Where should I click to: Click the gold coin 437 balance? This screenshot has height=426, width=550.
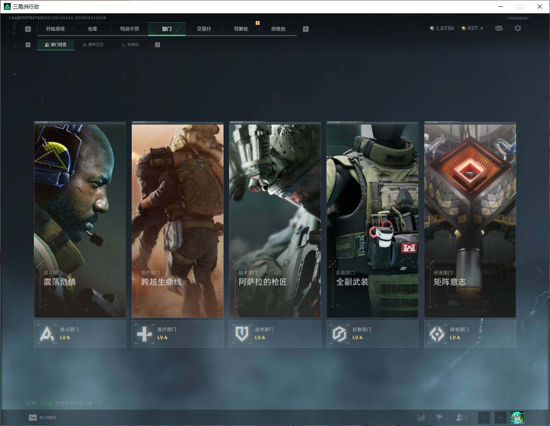[469, 28]
